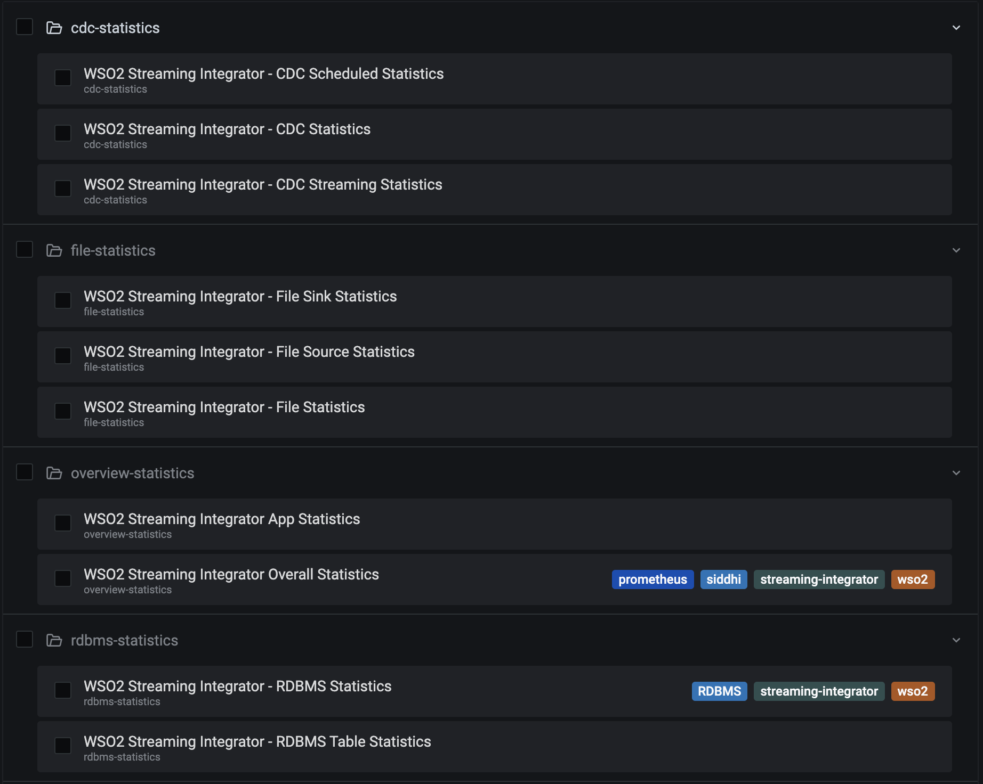Open File Sink Statistics dashboard
This screenshot has height=784, width=983.
coord(240,296)
